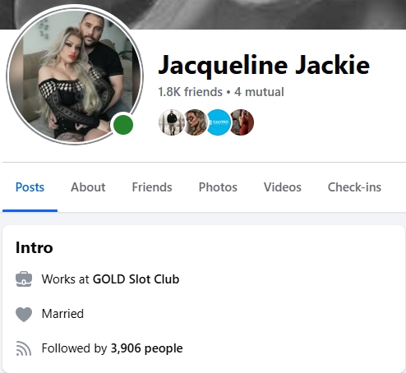The height and width of the screenshot is (373, 406).
Task: View the Photos tab
Action: 218,187
